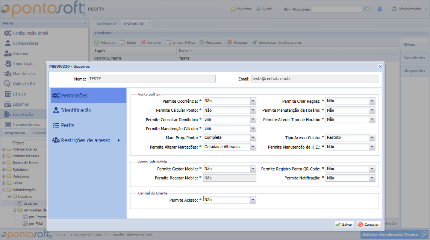This screenshot has width=430, height=240.
Task: Close the PSEW0330 Usuários dialog
Action: pyautogui.click(x=380, y=66)
